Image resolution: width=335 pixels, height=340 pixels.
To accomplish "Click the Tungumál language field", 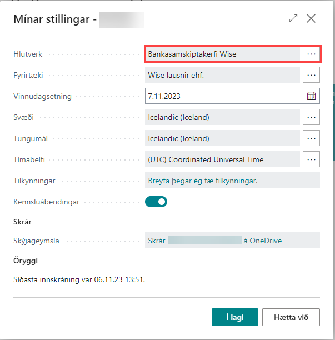I will [222, 138].
